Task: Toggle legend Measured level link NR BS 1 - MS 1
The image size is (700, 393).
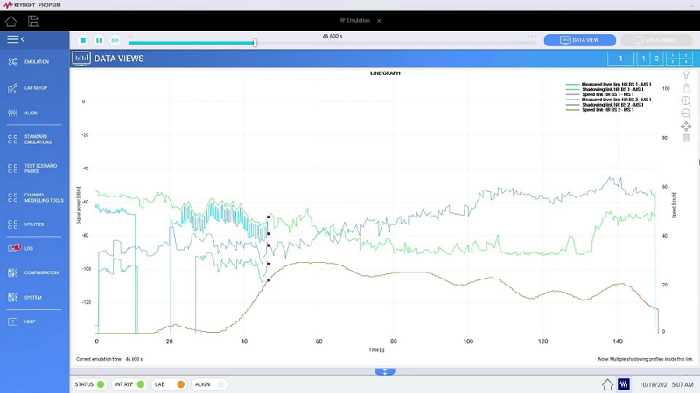Action: (x=609, y=84)
